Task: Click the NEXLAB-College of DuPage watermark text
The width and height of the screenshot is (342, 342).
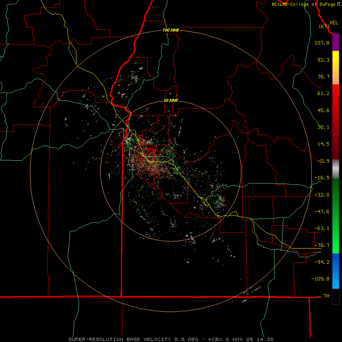Action: tap(306, 4)
